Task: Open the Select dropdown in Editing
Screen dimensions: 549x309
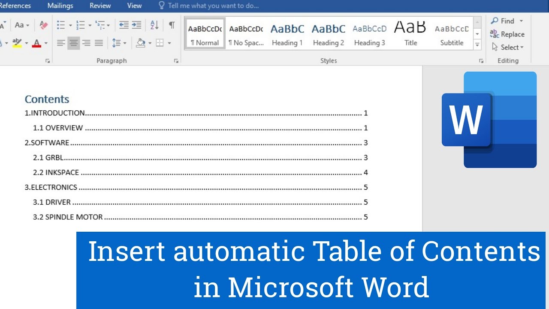Action: [x=508, y=47]
